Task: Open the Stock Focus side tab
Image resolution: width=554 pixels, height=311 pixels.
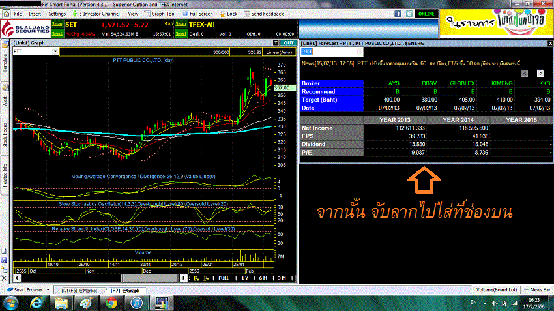Action: point(5,135)
